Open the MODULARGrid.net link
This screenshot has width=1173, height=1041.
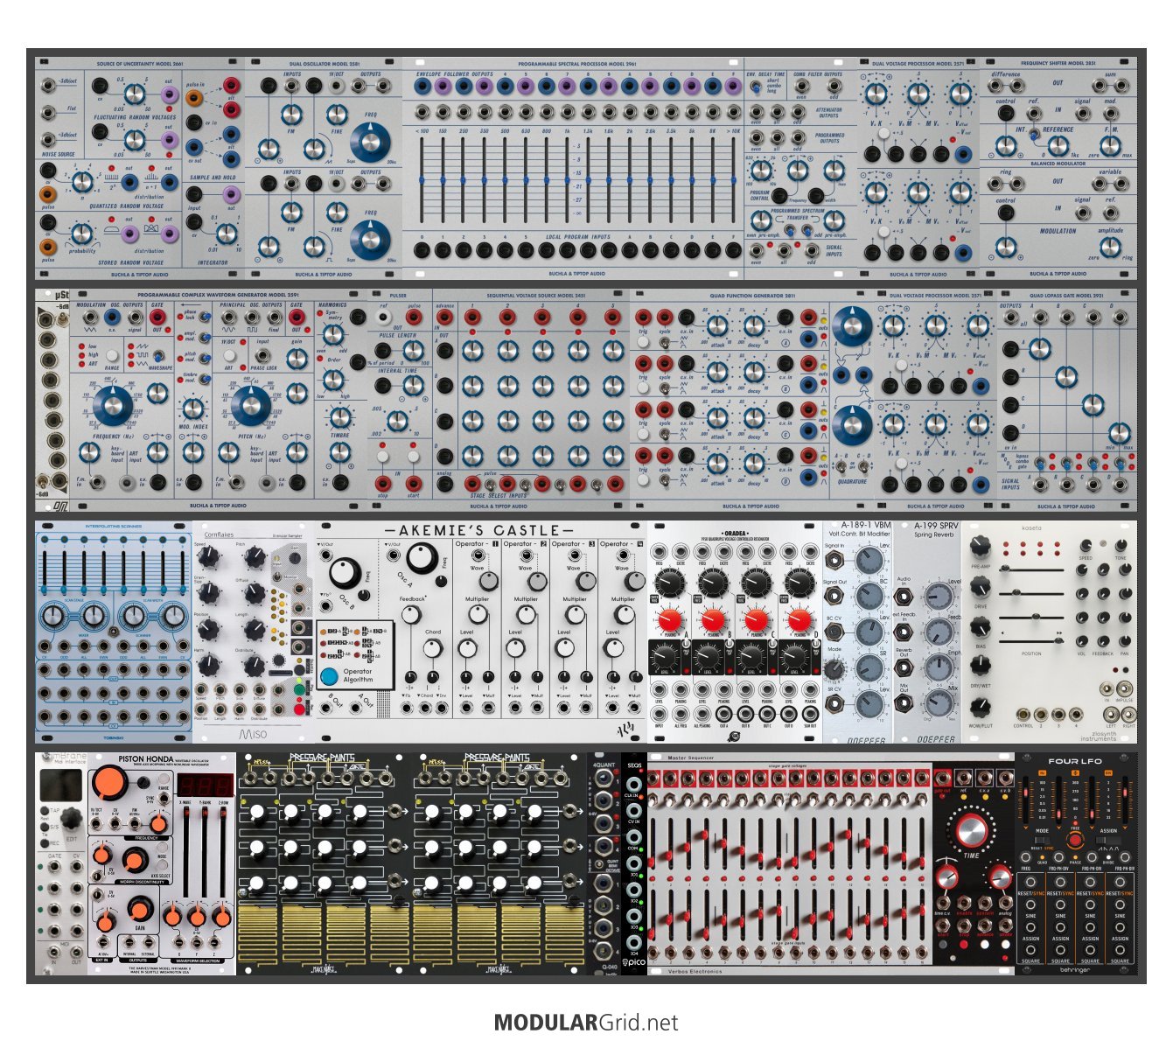pos(586,1022)
